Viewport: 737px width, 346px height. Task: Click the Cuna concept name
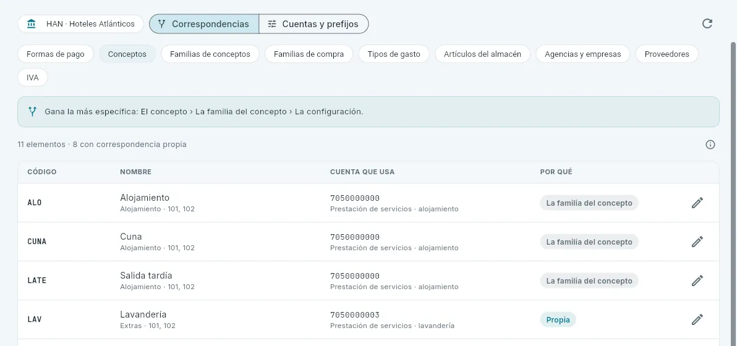[131, 237]
